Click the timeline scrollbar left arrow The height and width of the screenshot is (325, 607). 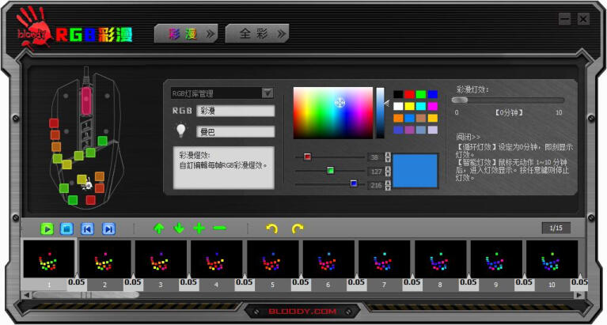click(26, 295)
